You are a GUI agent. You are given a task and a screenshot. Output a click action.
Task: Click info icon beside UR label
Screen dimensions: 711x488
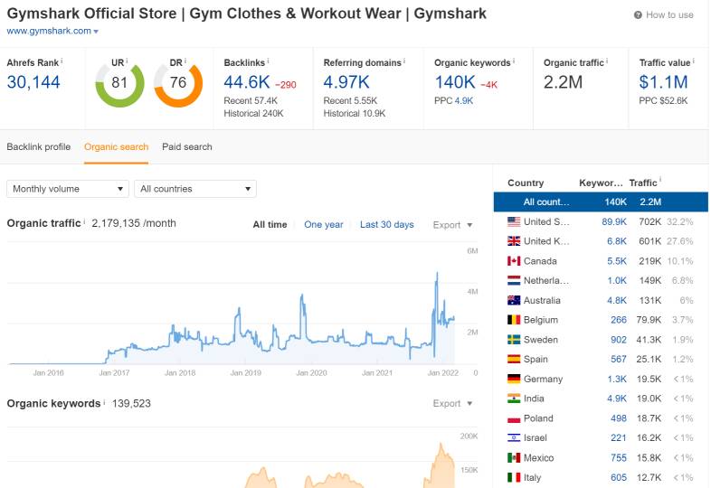127,61
